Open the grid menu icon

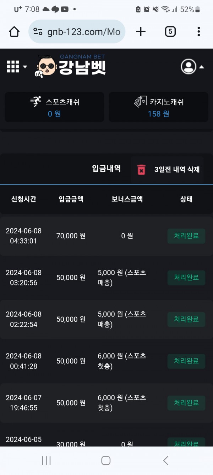(13, 67)
